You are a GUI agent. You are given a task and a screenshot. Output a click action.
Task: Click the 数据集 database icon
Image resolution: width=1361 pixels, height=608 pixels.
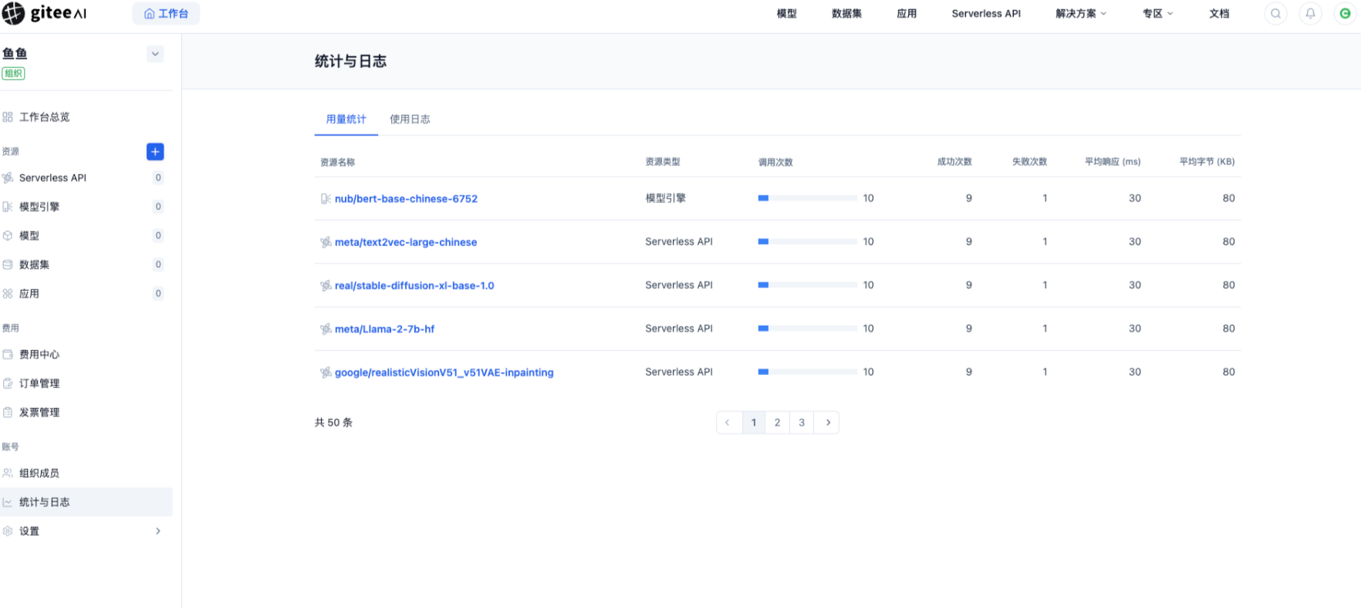point(8,265)
